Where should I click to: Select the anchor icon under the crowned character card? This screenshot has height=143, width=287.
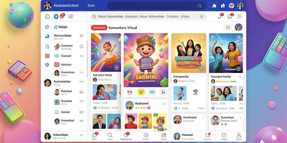[x=163, y=92]
